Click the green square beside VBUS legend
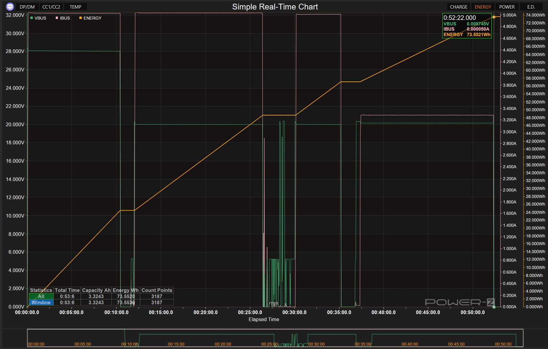The image size is (548, 349). click(32, 18)
